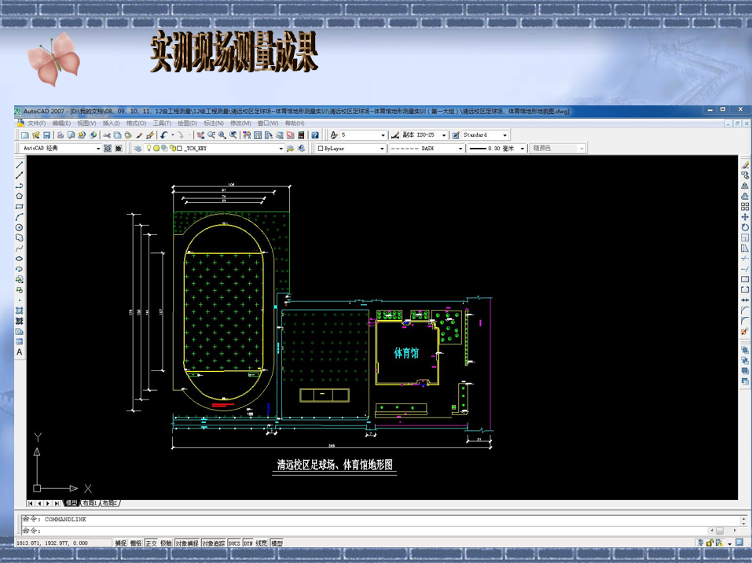This screenshot has width=752, height=563.
Task: Click the Help question mark icon
Action: click(315, 135)
